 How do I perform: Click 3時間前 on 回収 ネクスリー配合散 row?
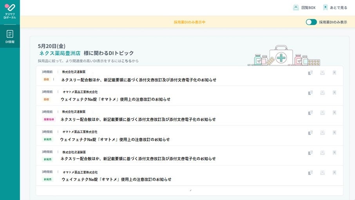click(x=47, y=72)
